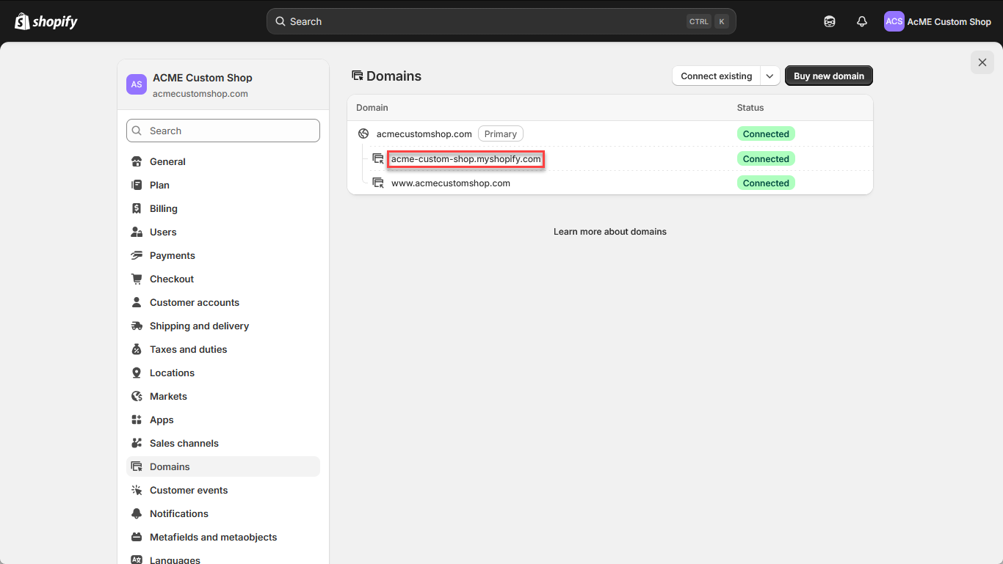Click the Shipping and delivery truck icon
This screenshot has height=564, width=1003.
pos(137,326)
